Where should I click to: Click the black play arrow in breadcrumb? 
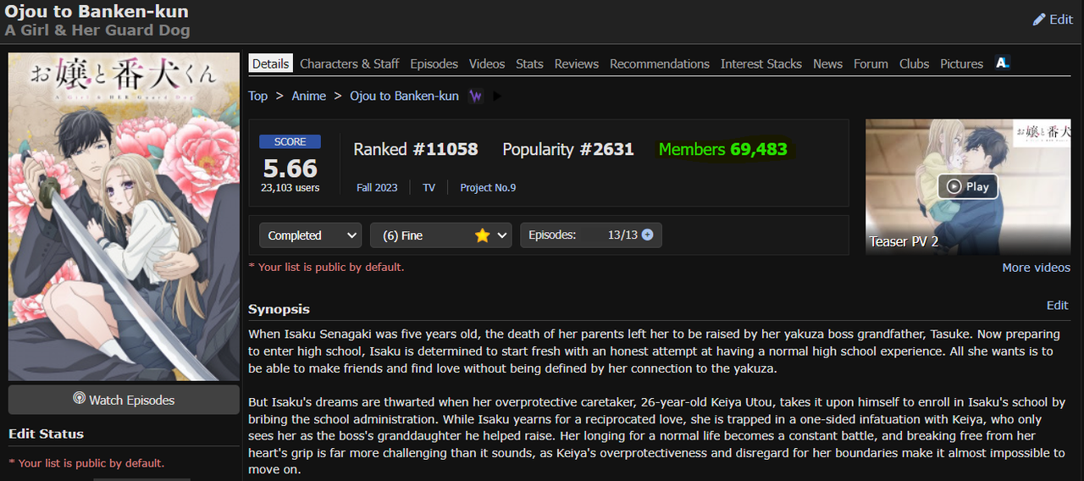pos(497,96)
